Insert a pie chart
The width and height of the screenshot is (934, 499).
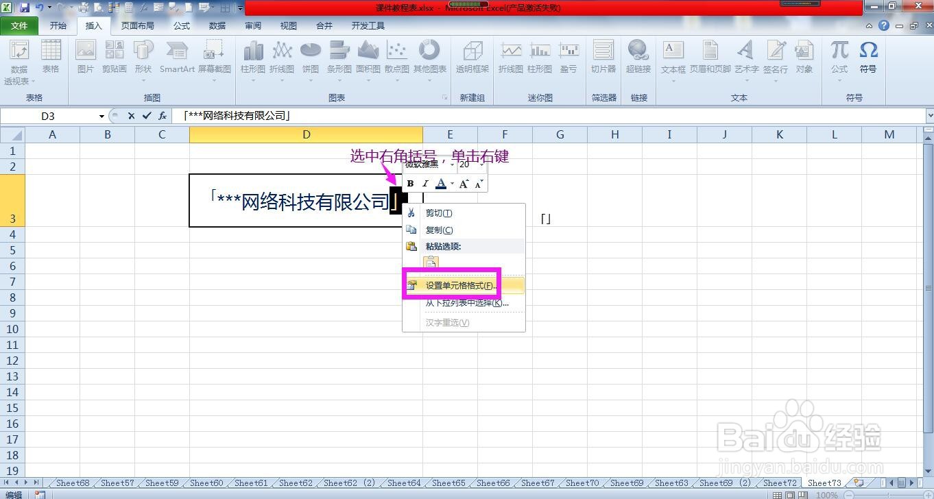(x=310, y=58)
